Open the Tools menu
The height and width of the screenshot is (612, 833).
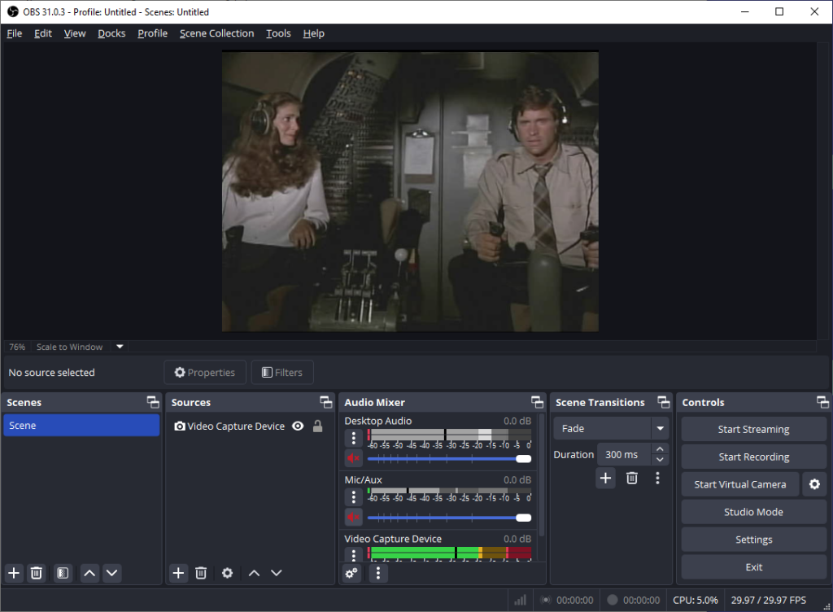click(x=278, y=33)
